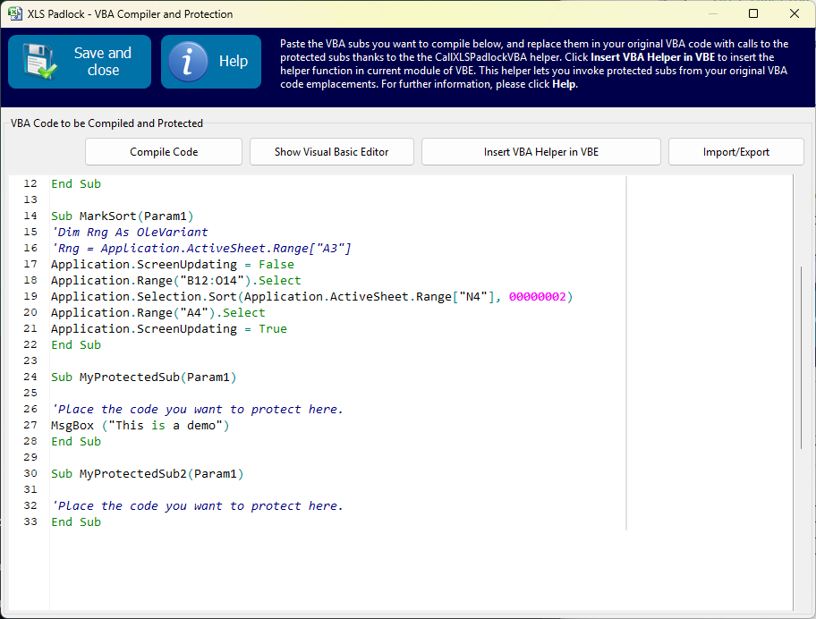
Task: Click line 14 'Sub MarkSort(Param1)'
Action: (x=123, y=216)
